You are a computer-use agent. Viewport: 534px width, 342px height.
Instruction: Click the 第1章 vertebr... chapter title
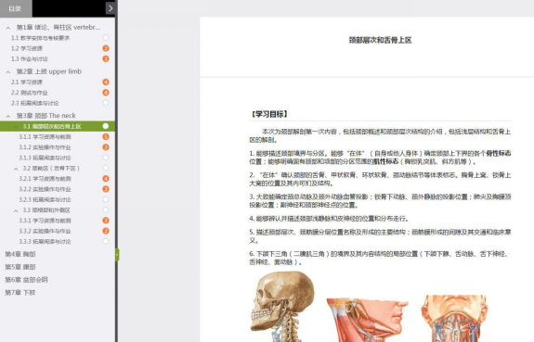tap(59, 27)
